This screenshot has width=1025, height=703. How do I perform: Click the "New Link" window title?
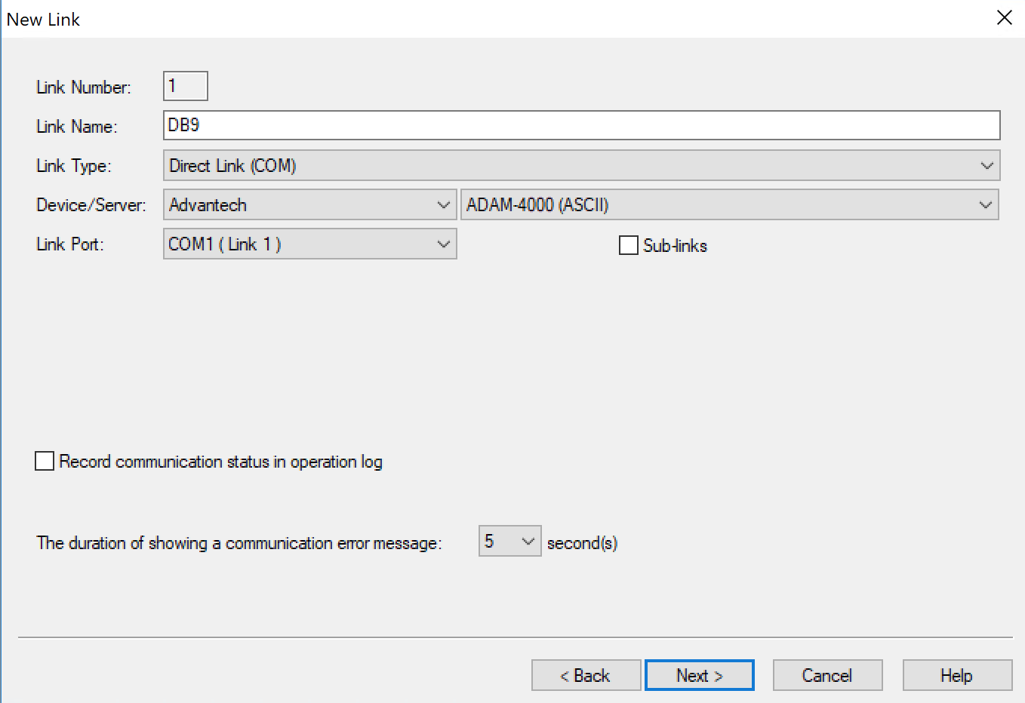(x=43, y=20)
